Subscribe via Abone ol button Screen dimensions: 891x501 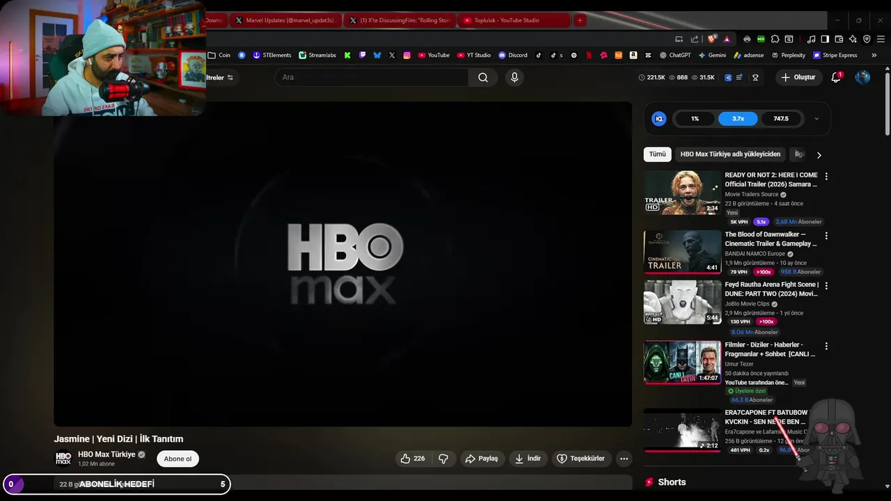[178, 459]
